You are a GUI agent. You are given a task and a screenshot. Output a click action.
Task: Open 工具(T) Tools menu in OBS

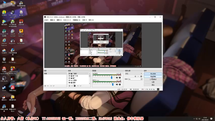[x=84, y=20]
